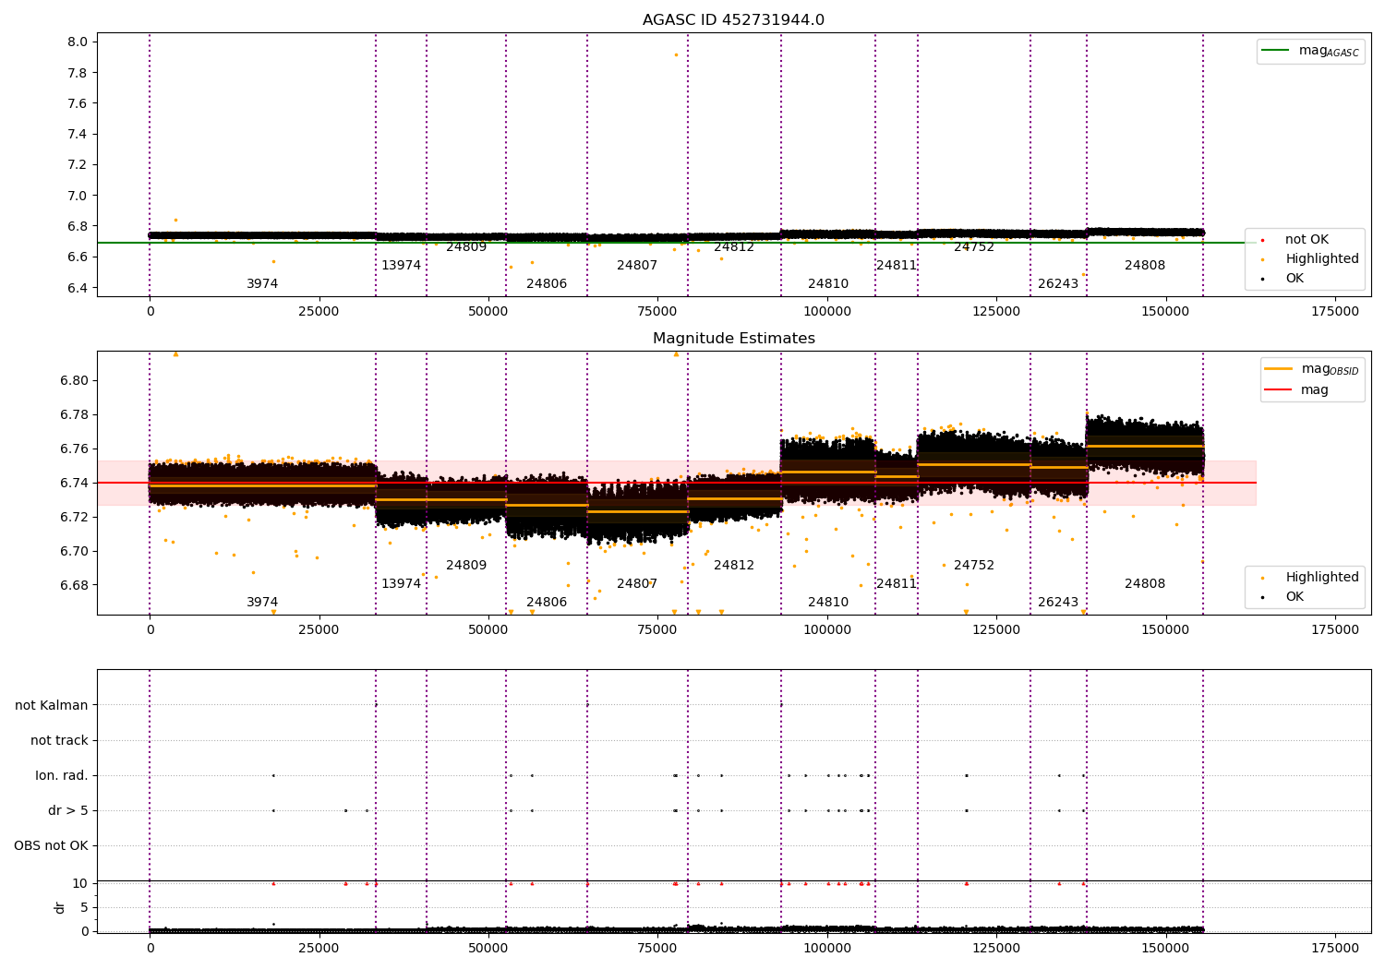Screen dimensions: 1385x969
Task: Click the plot title 'AGASC ID 452731944.0'
Action: point(733,20)
